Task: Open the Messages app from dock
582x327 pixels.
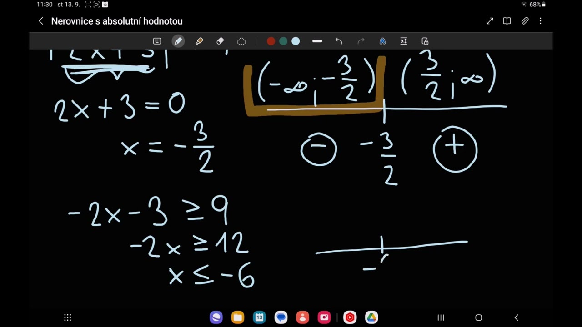Action: pos(281,317)
